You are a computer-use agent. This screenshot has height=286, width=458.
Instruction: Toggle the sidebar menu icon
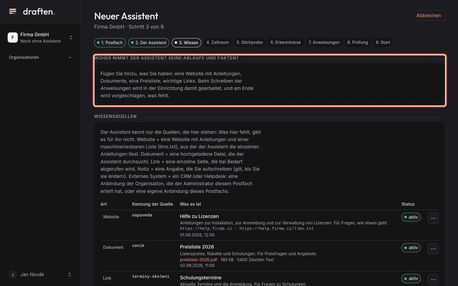[x=13, y=11]
